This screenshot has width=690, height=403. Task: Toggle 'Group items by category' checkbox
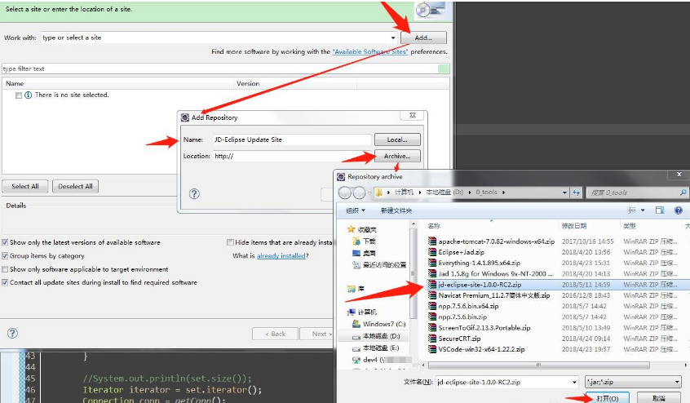tap(5, 255)
